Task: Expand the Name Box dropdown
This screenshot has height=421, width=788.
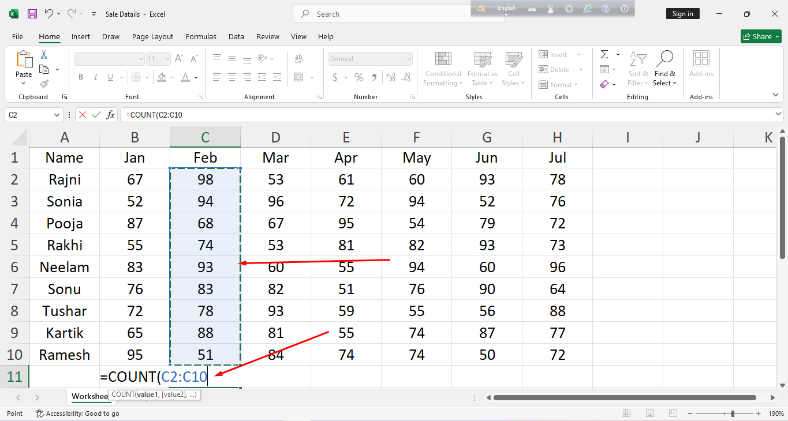Action: [x=57, y=115]
